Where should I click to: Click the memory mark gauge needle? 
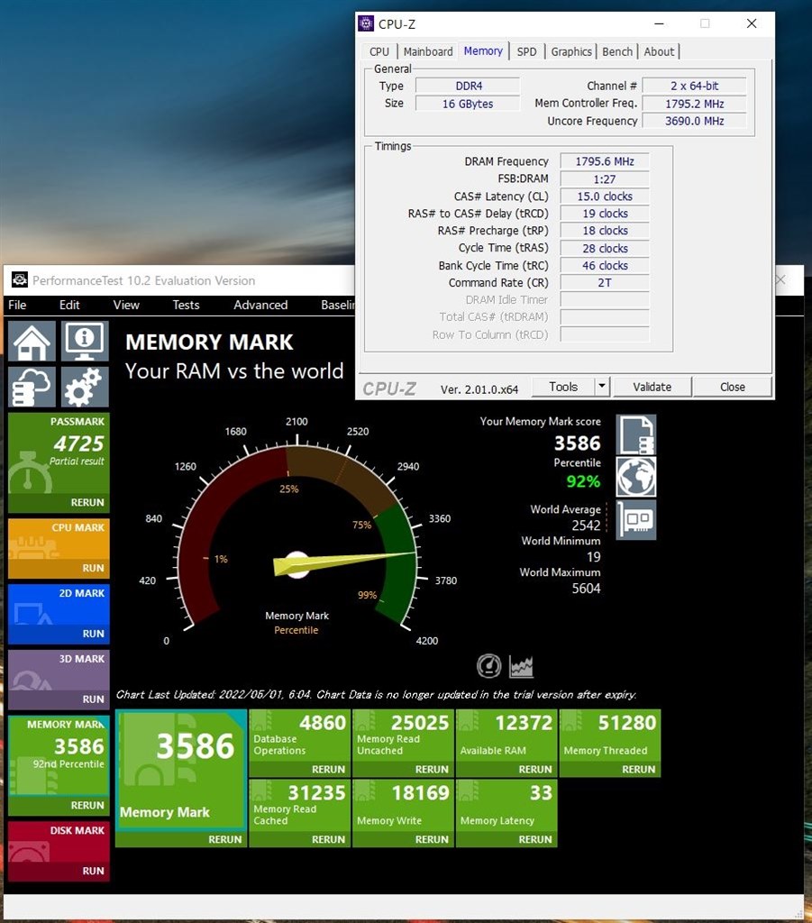(x=345, y=562)
